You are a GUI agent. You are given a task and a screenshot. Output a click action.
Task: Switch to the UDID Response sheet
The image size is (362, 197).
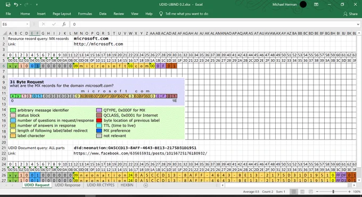[68, 185]
